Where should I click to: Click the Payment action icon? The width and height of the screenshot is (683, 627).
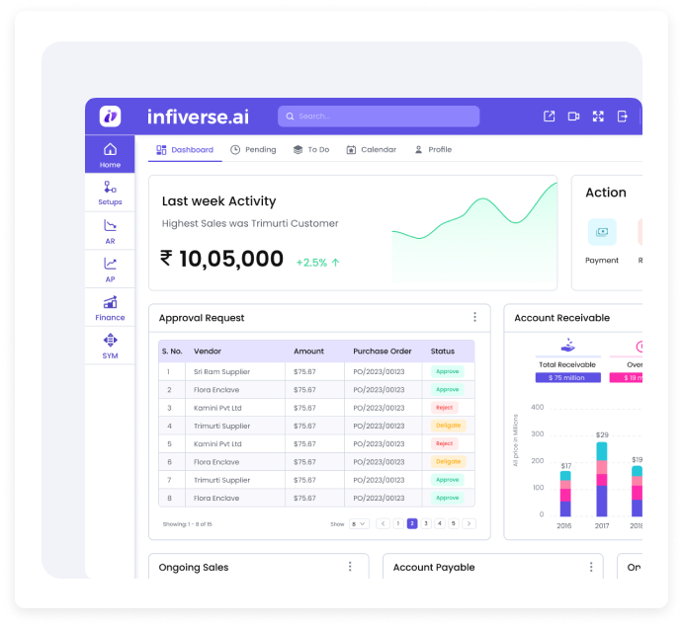[x=602, y=233]
